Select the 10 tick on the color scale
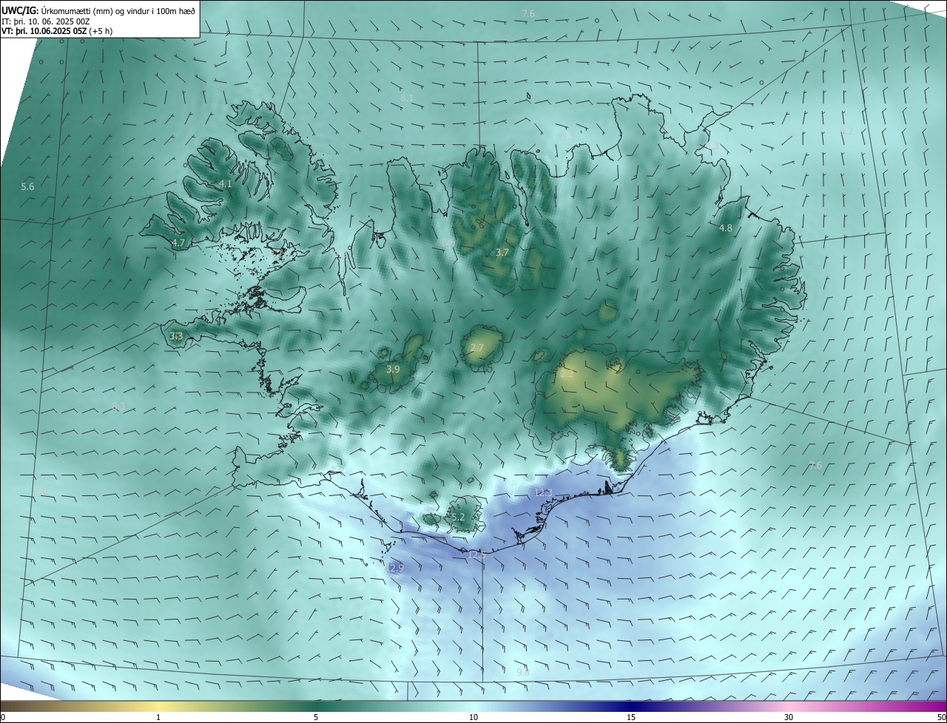Viewport: 947px width, 723px height. 473,717
